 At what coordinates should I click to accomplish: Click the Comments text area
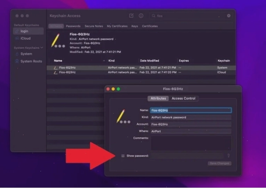[x=191, y=143]
